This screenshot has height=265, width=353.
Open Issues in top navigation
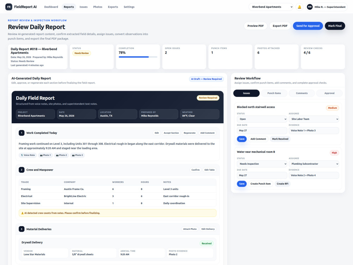pyautogui.click(x=84, y=7)
